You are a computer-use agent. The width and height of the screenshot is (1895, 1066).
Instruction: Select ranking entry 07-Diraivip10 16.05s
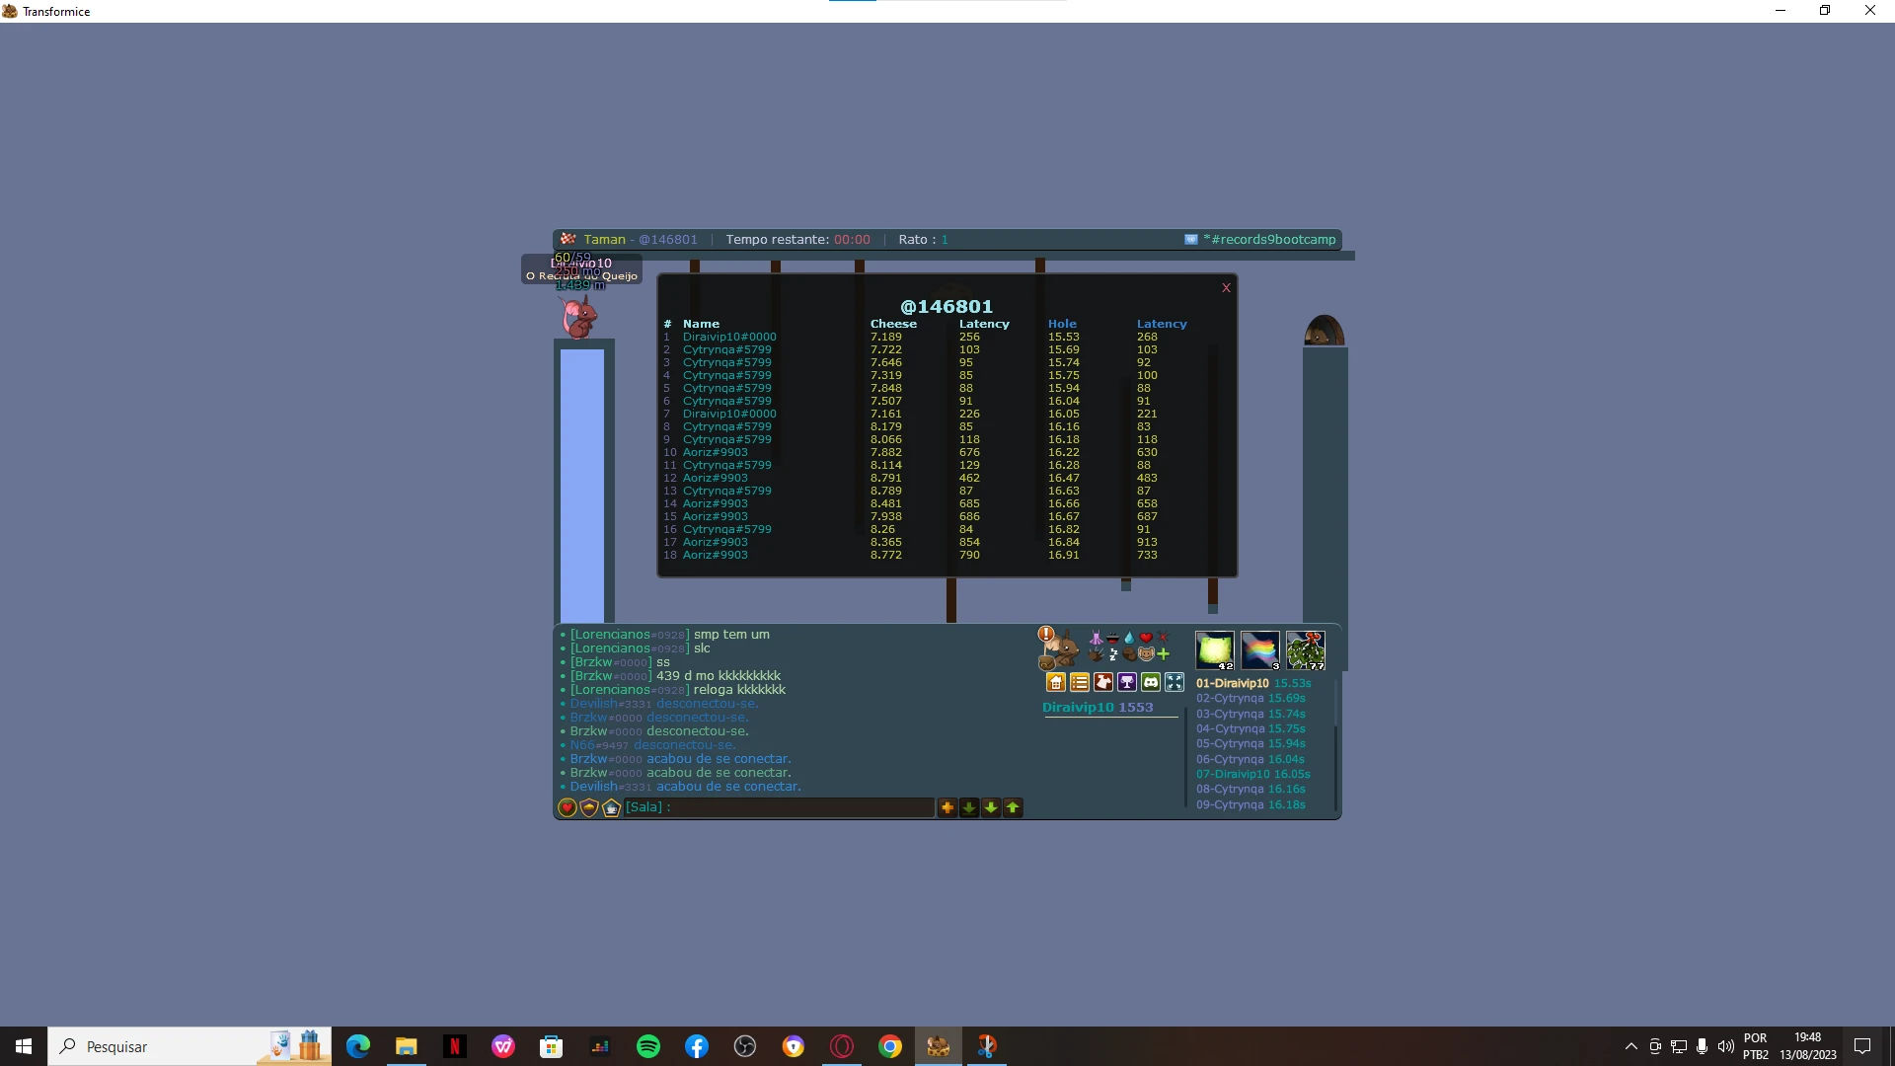(x=1253, y=774)
